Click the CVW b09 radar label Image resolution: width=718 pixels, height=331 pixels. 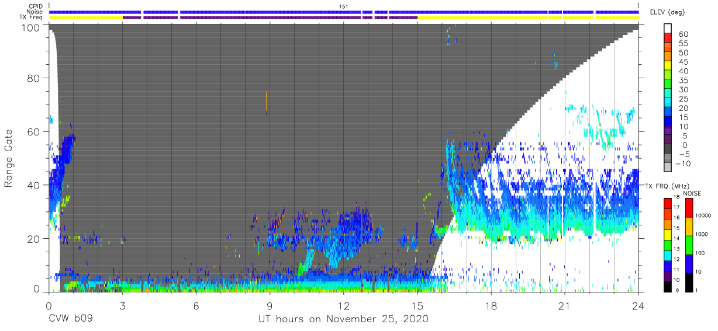(x=71, y=319)
